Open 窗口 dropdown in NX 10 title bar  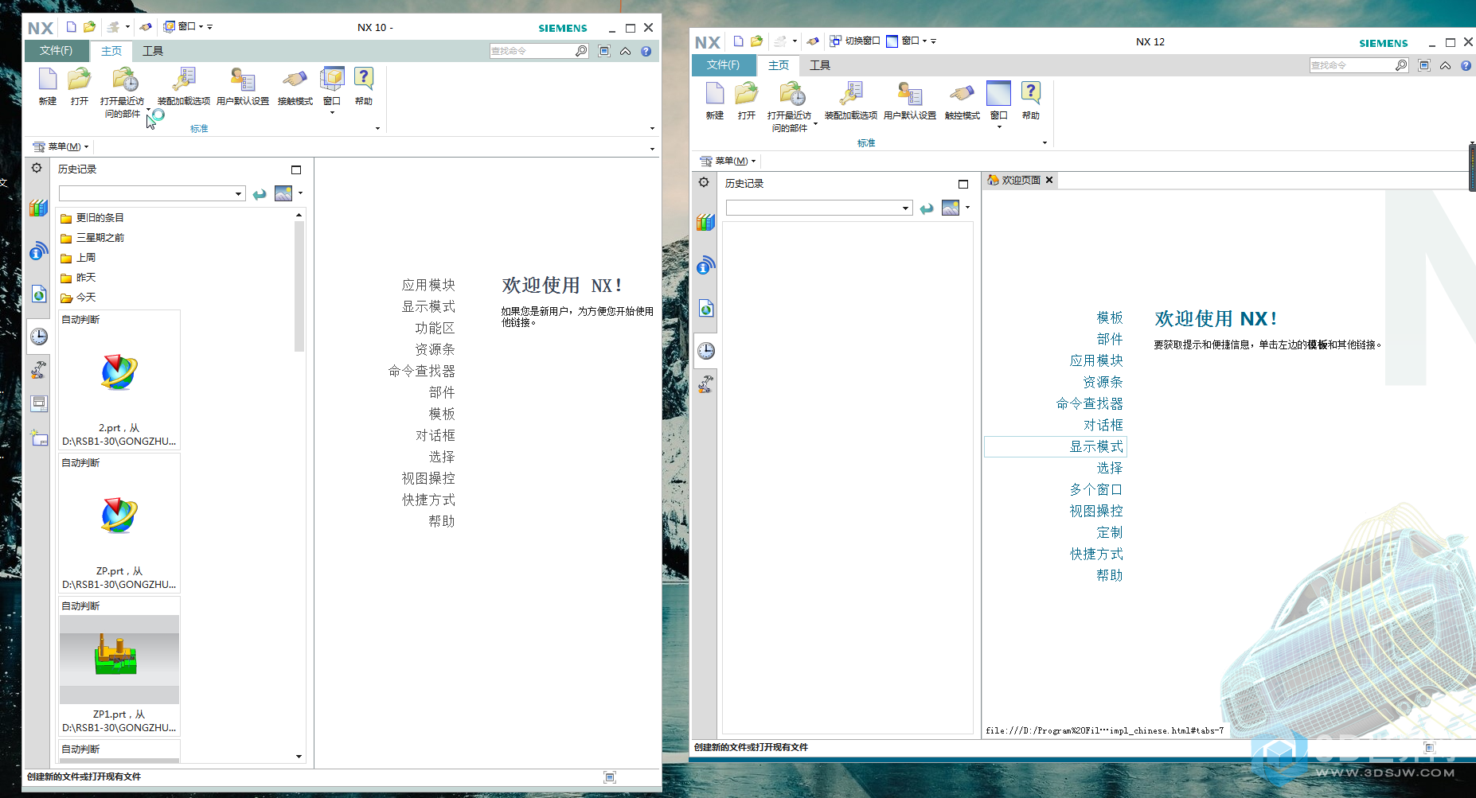pos(183,26)
